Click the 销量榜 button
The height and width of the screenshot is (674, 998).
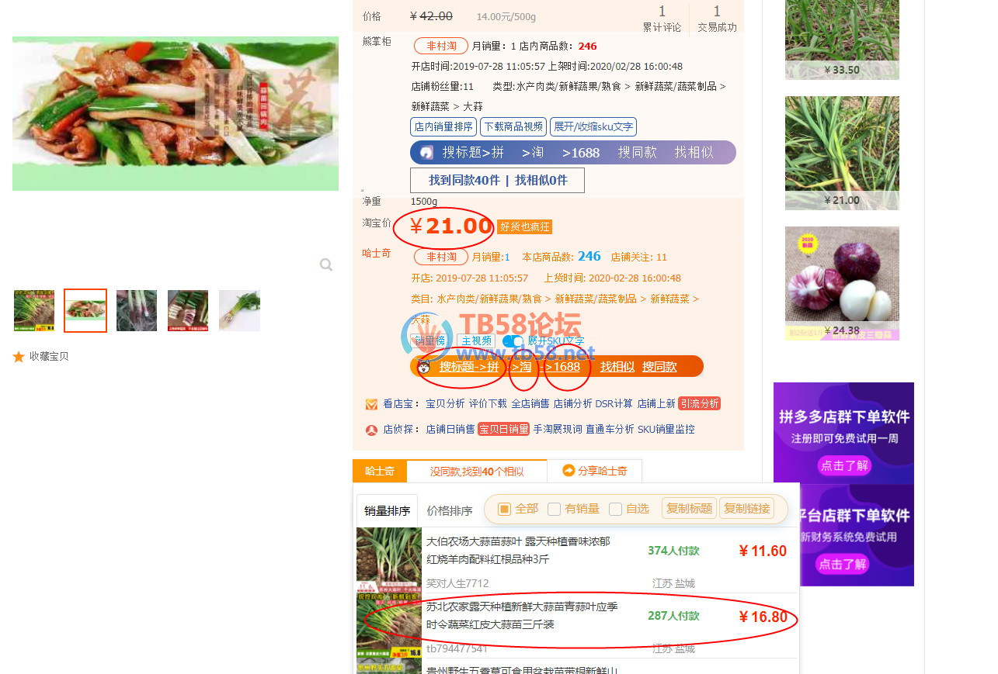click(x=430, y=341)
